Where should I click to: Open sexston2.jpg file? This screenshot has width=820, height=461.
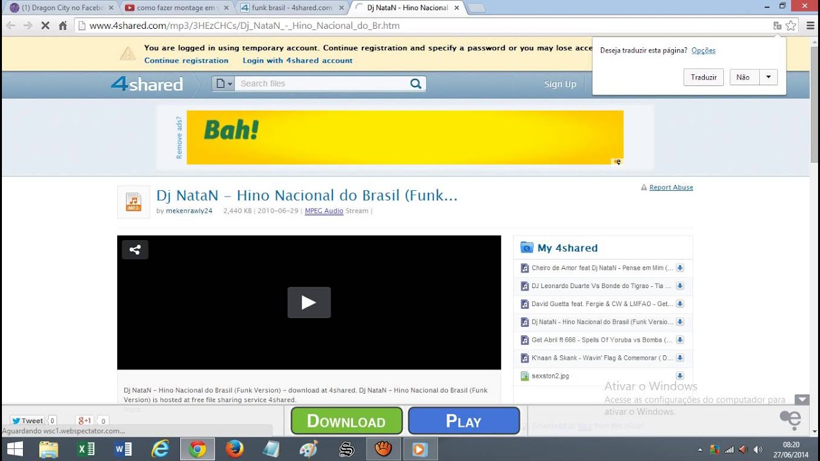coord(550,376)
